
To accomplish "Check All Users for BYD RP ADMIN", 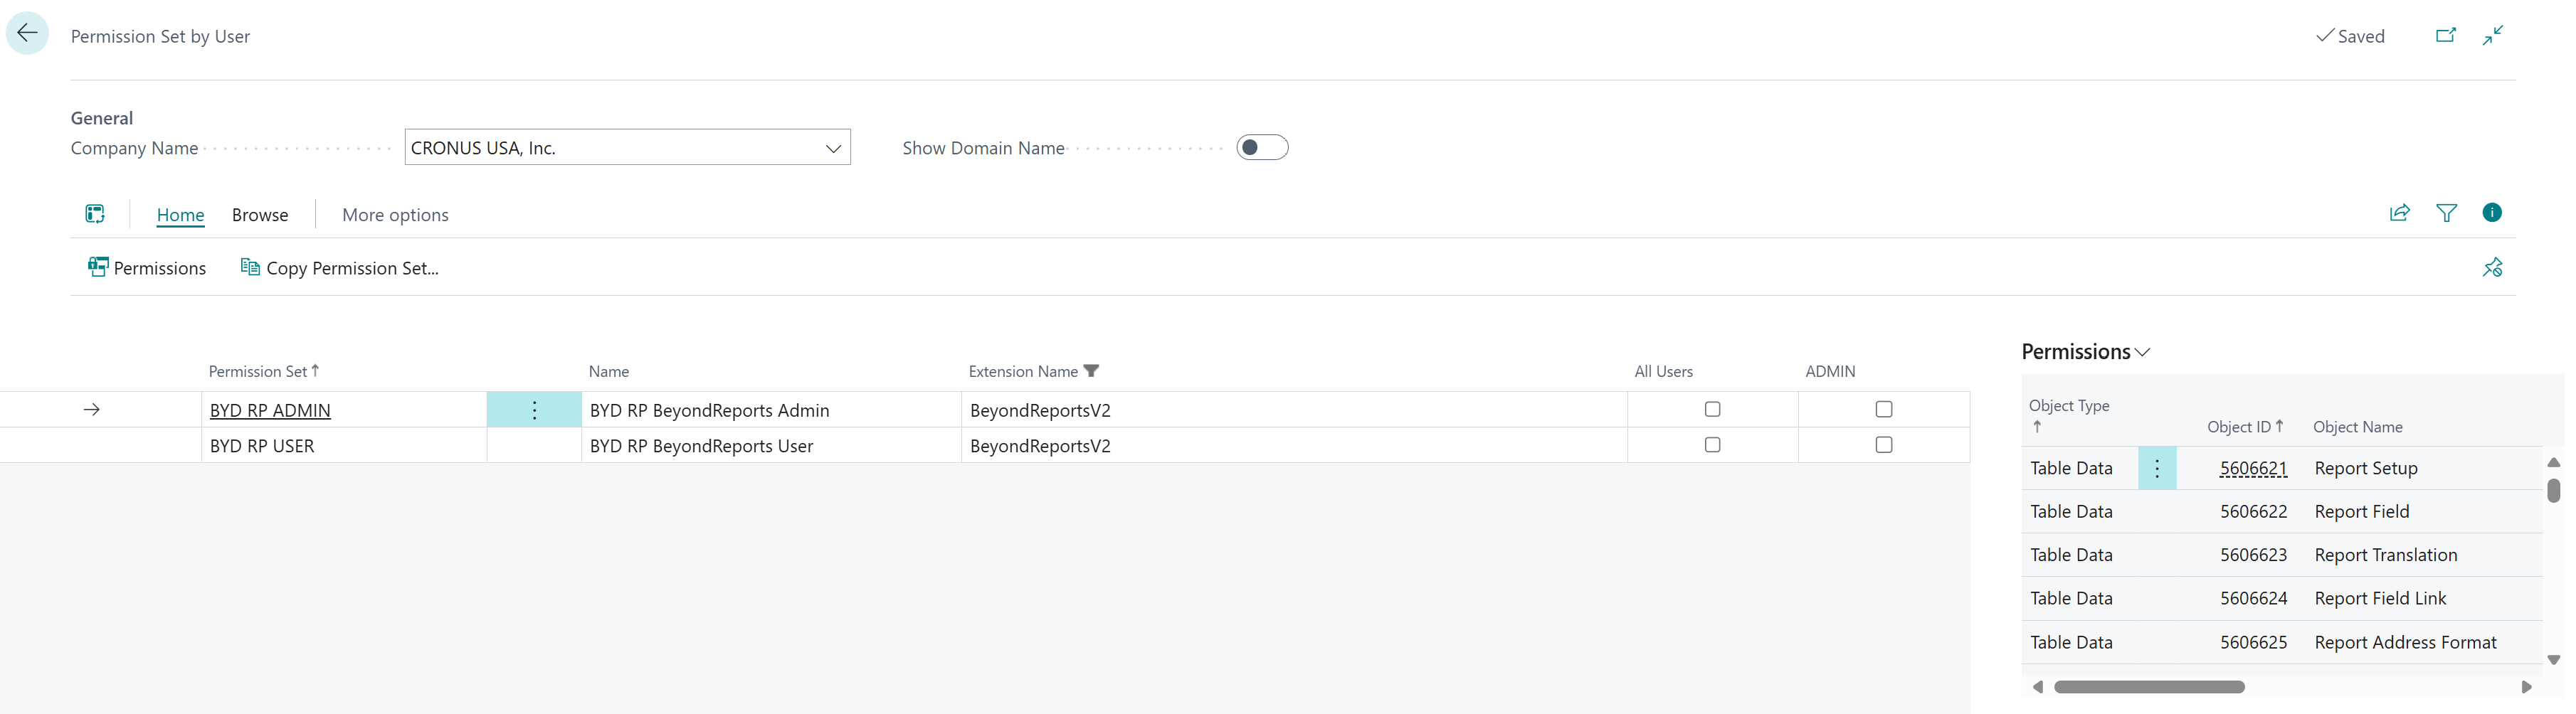I will [x=1712, y=409].
